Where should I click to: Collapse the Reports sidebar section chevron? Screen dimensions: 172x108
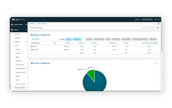pyautogui.click(x=26, y=30)
